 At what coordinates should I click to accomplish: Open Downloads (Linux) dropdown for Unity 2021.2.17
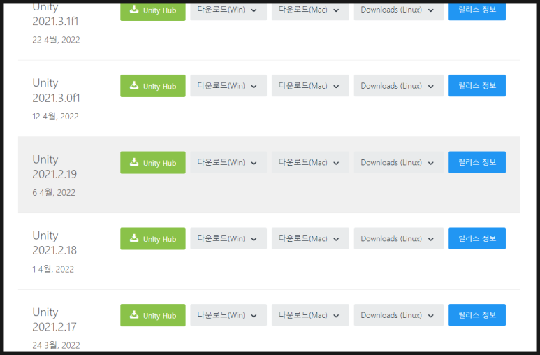point(399,314)
